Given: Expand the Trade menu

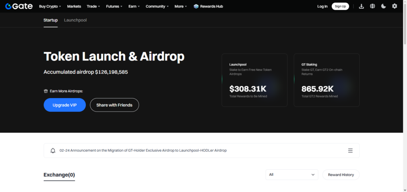Looking at the screenshot, I should coord(93,6).
